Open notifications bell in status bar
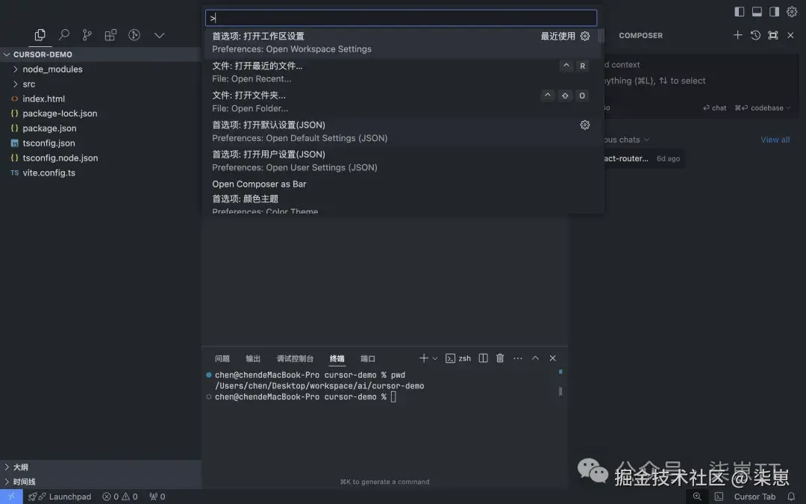Image resolution: width=806 pixels, height=504 pixels. [791, 497]
